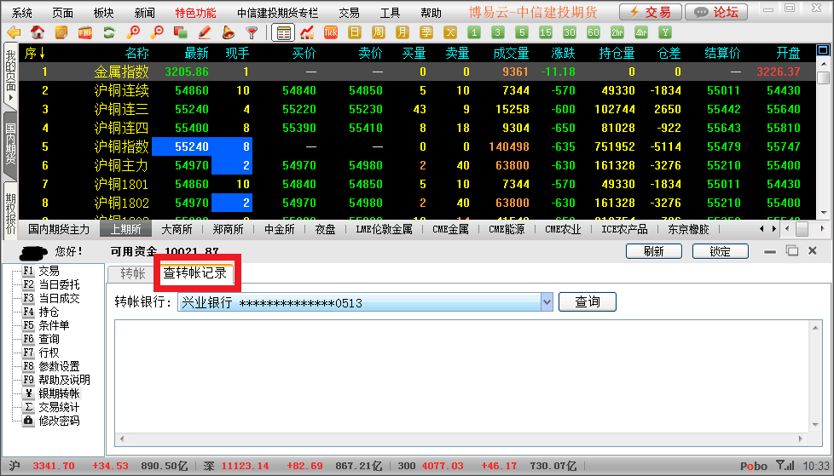Switch to the 15-minute chart period
834x476 pixels.
pos(546,33)
